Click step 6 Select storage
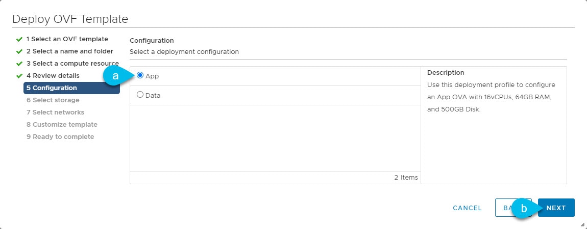The height and width of the screenshot is (229, 587). (53, 100)
